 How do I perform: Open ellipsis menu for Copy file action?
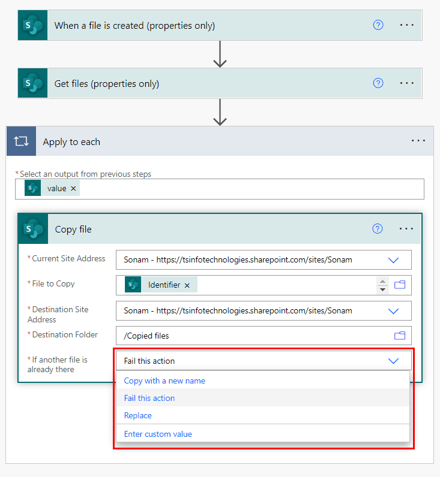406,229
